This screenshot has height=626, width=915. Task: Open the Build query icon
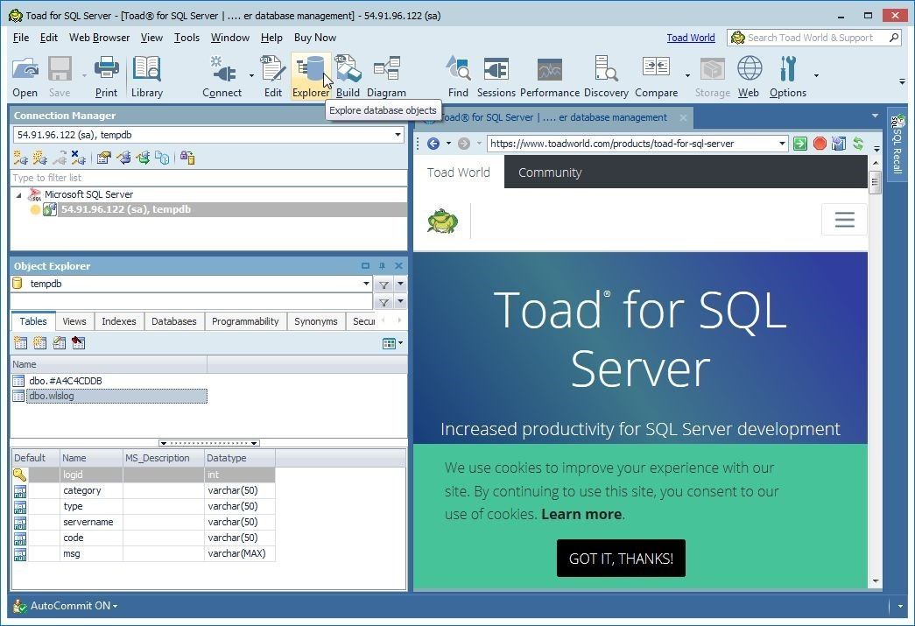[x=348, y=69]
